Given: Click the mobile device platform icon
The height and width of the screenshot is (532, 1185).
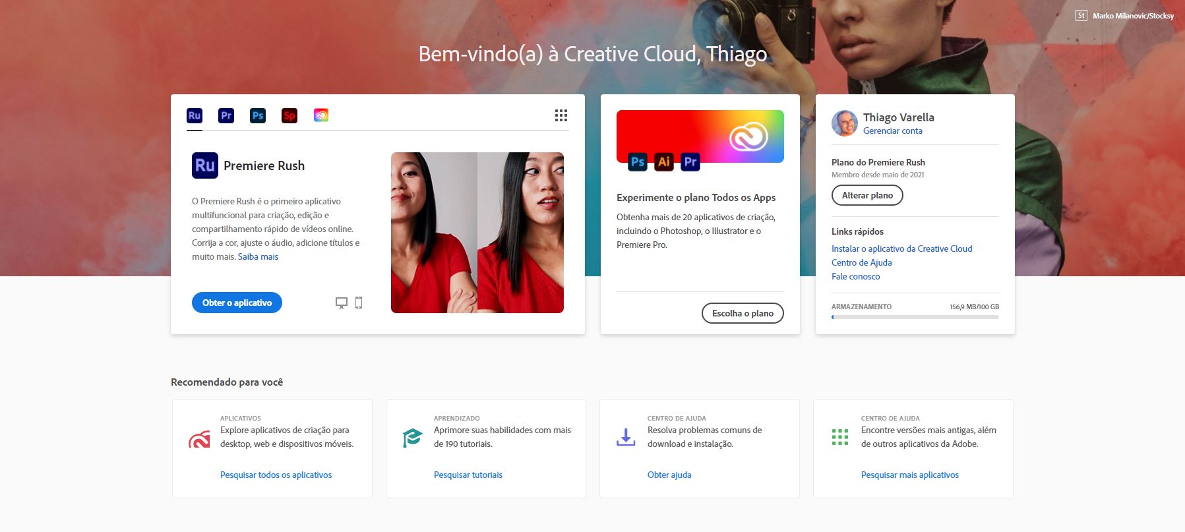Looking at the screenshot, I should [x=359, y=303].
